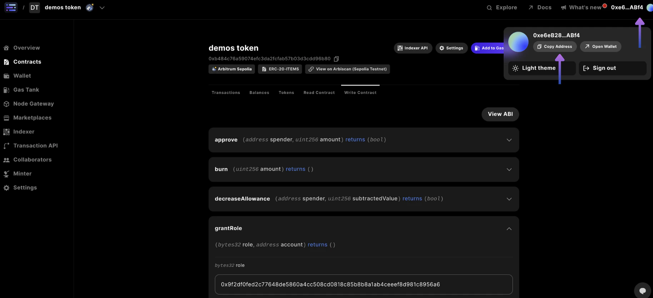Switch to the Balances tab
653x298 pixels.
coord(259,93)
